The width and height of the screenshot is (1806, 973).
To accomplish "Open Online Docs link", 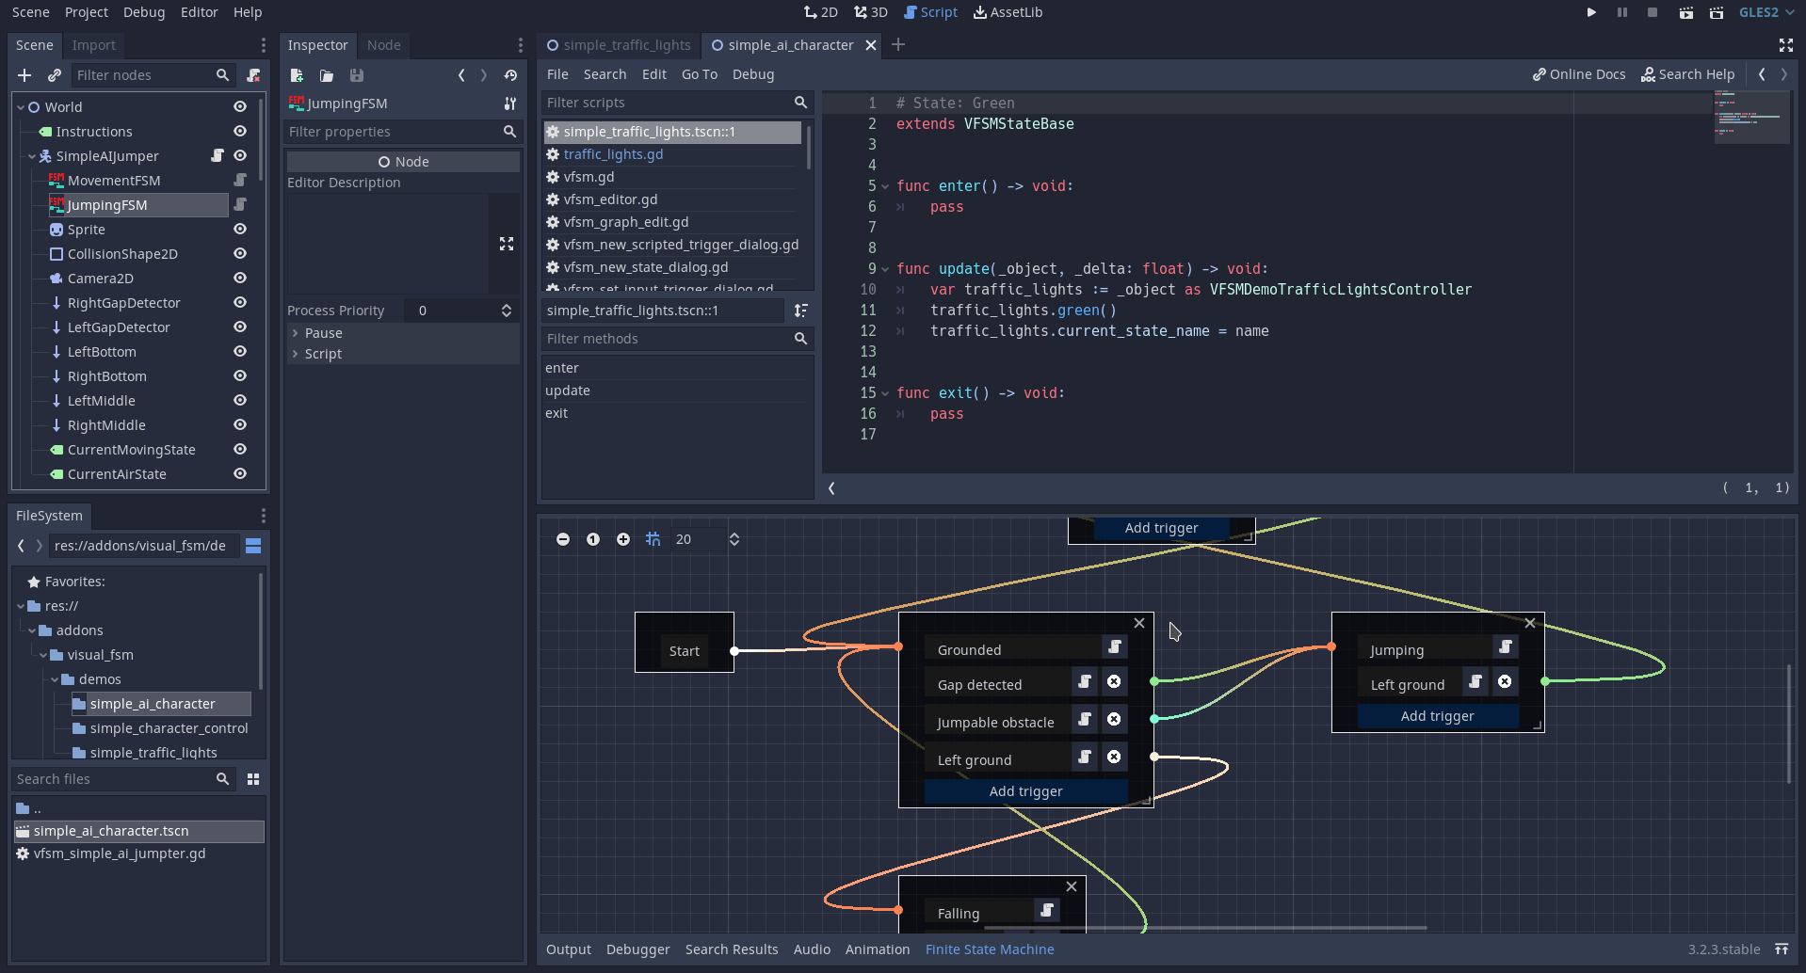I will (x=1579, y=74).
